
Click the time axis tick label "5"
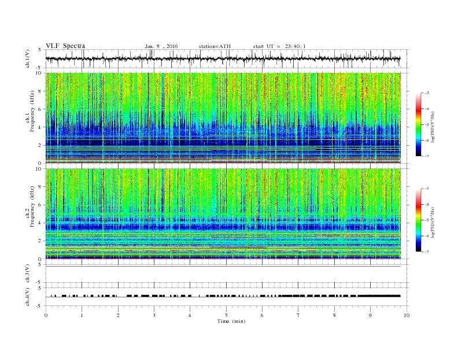pyautogui.click(x=226, y=315)
